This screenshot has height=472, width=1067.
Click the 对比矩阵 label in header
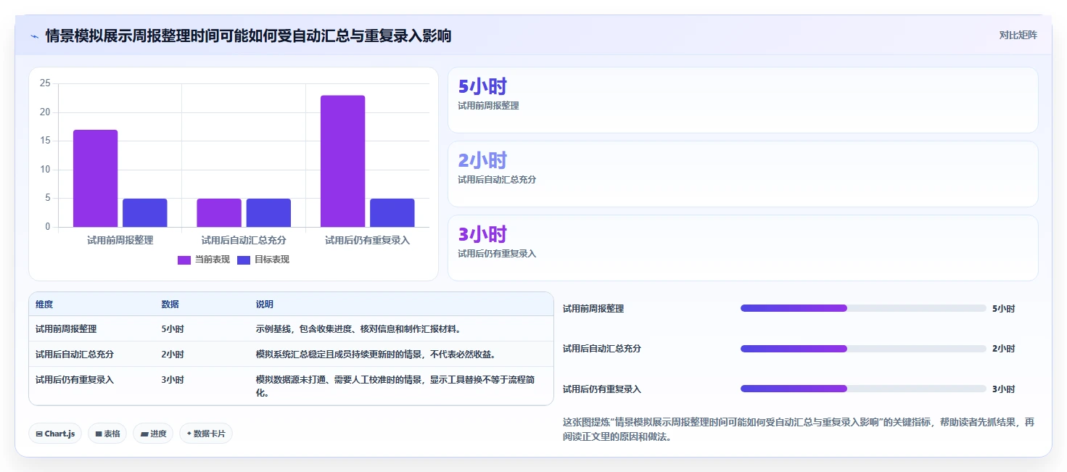click(1018, 35)
